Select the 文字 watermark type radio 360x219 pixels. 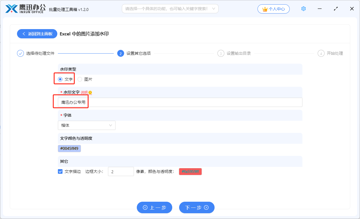click(x=60, y=79)
